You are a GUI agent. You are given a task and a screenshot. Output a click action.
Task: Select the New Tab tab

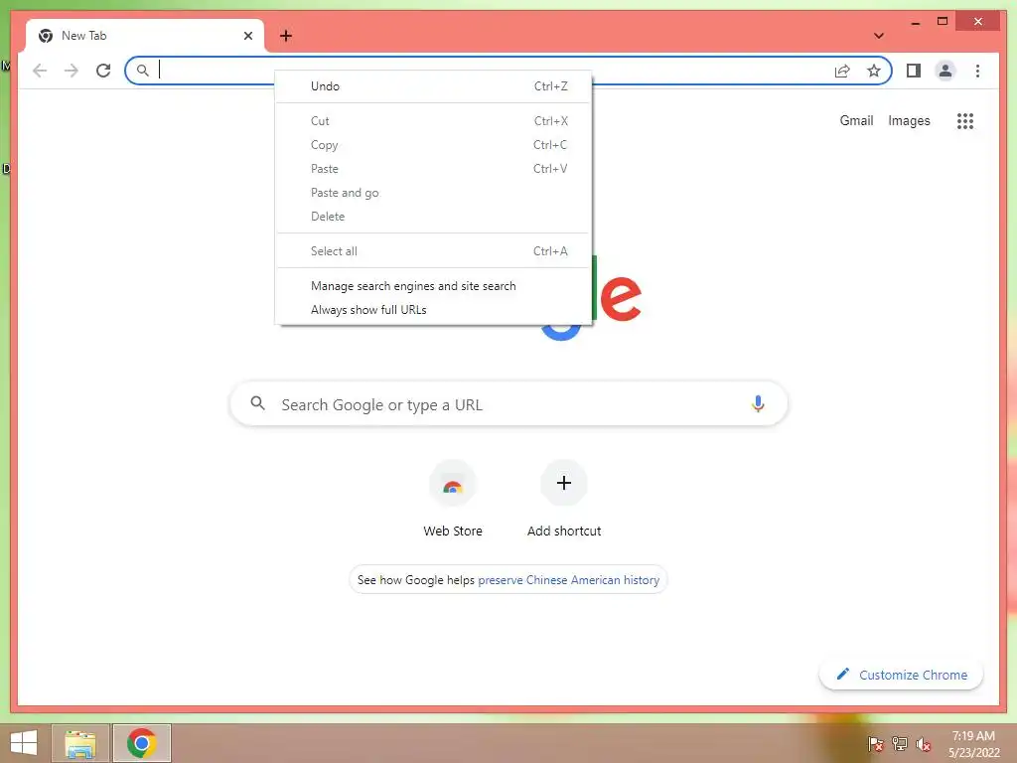[144, 36]
